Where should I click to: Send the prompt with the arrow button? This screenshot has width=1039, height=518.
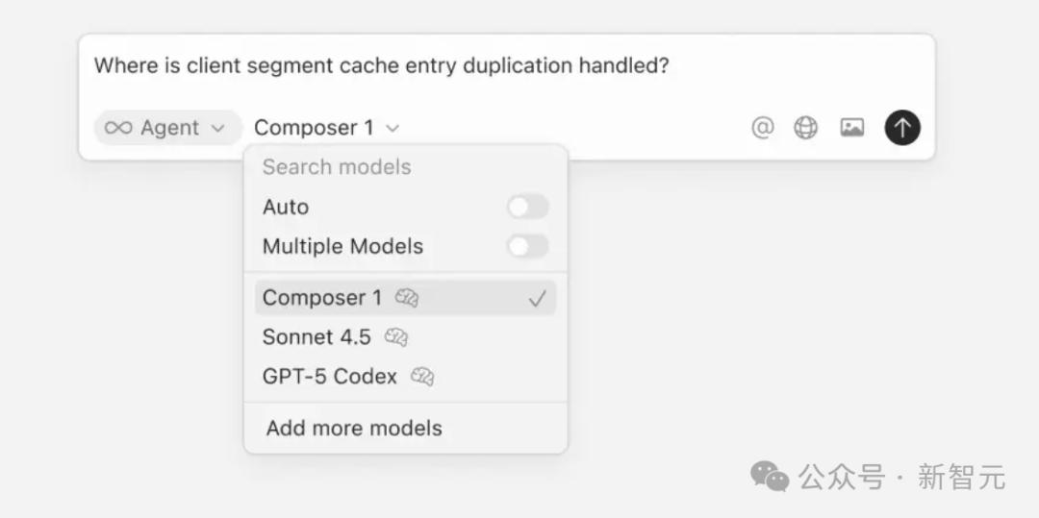coord(902,128)
